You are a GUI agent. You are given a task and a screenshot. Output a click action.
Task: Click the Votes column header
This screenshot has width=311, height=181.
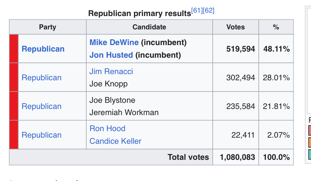click(x=236, y=27)
